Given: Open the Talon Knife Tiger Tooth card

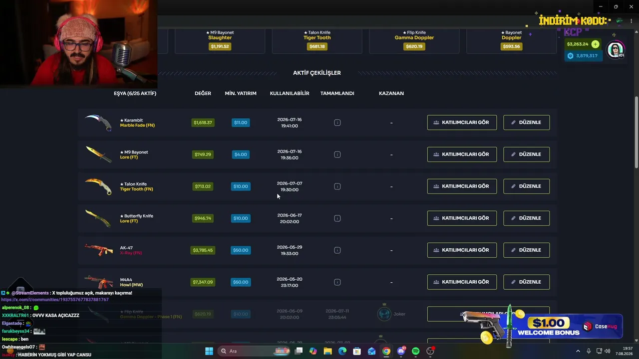Looking at the screenshot, I should (x=317, y=41).
